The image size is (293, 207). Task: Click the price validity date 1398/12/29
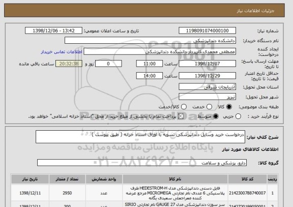pos(207,76)
